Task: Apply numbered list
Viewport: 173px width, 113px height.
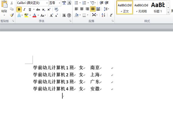Action: 84,3
